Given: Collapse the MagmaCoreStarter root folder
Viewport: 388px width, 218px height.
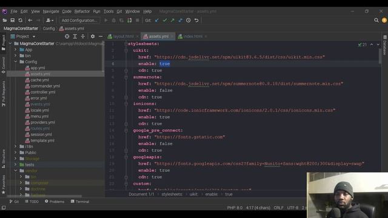Looking at the screenshot, I should click(10, 44).
